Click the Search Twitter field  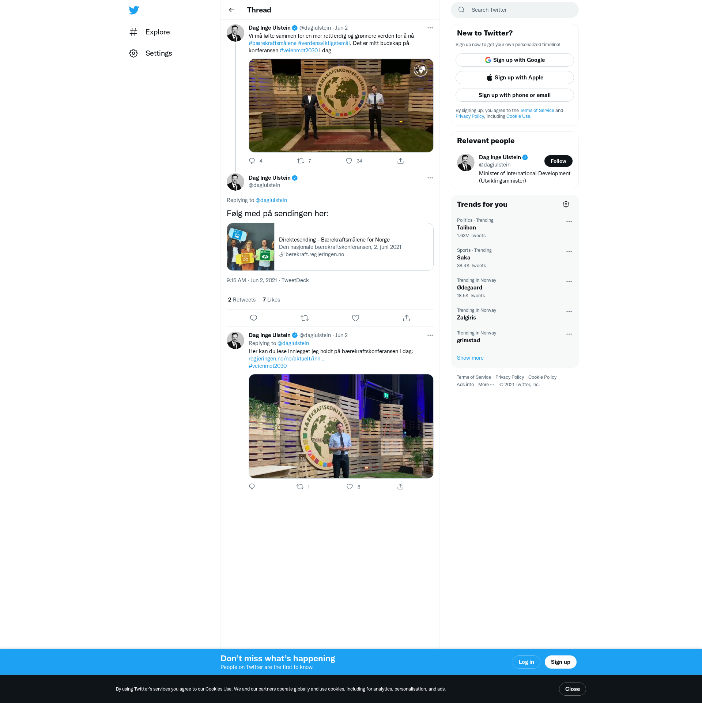coord(514,10)
